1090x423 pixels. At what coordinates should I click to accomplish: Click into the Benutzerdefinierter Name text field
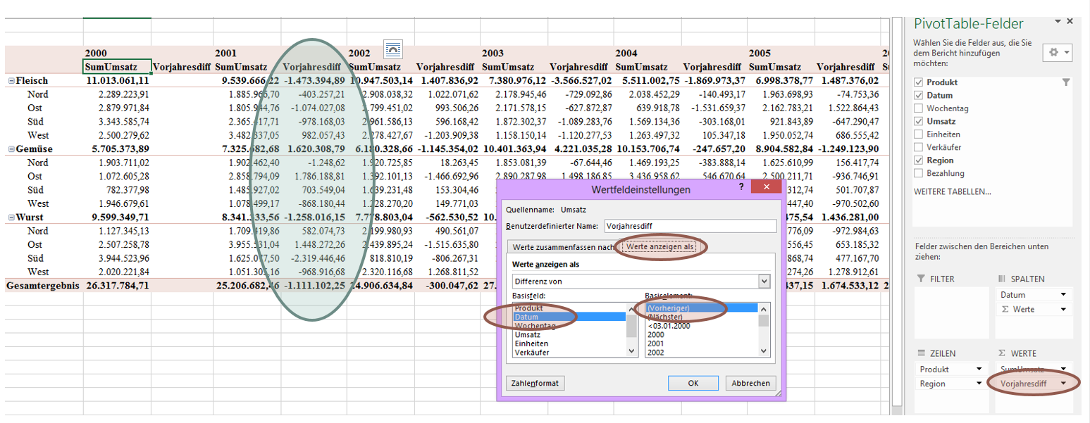point(689,226)
